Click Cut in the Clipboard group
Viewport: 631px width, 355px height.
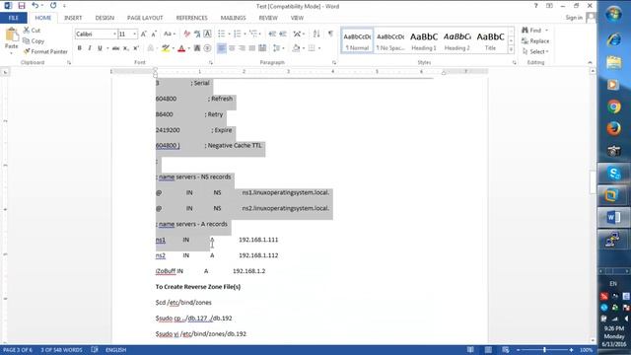pyautogui.click(x=32, y=31)
